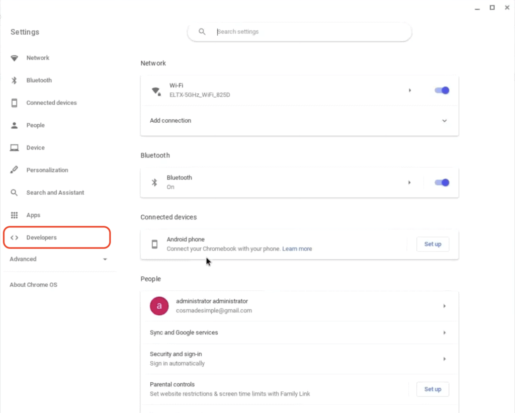Expand the Add connection section
The width and height of the screenshot is (515, 413).
(444, 121)
